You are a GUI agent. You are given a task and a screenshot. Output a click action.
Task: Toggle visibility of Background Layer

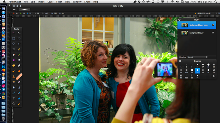[213, 33]
